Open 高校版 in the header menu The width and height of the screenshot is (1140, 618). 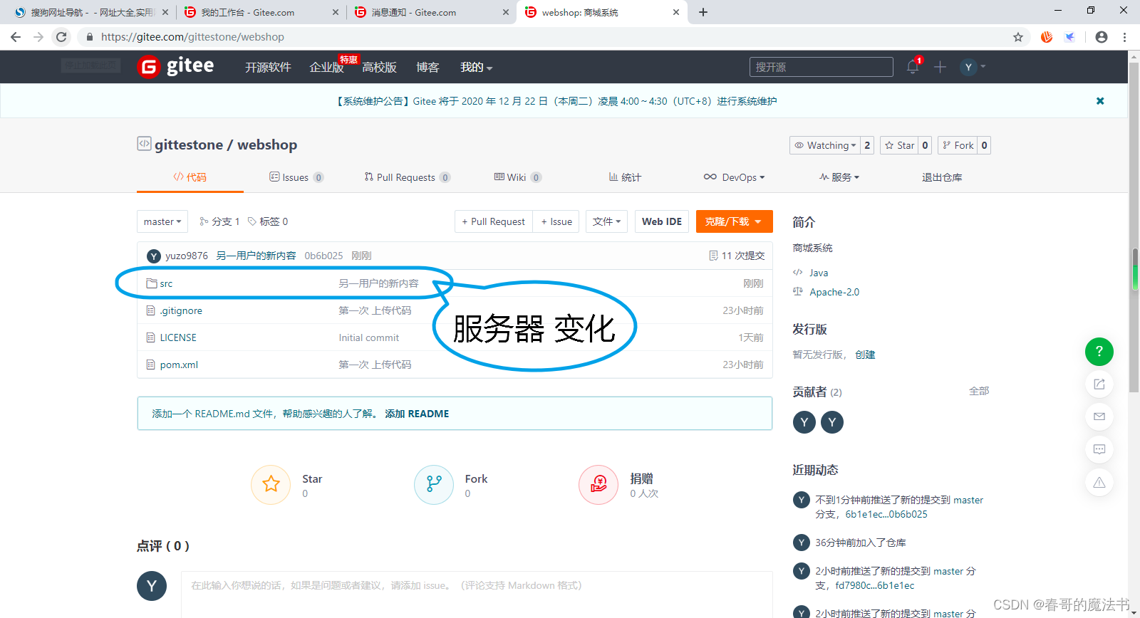pos(379,67)
